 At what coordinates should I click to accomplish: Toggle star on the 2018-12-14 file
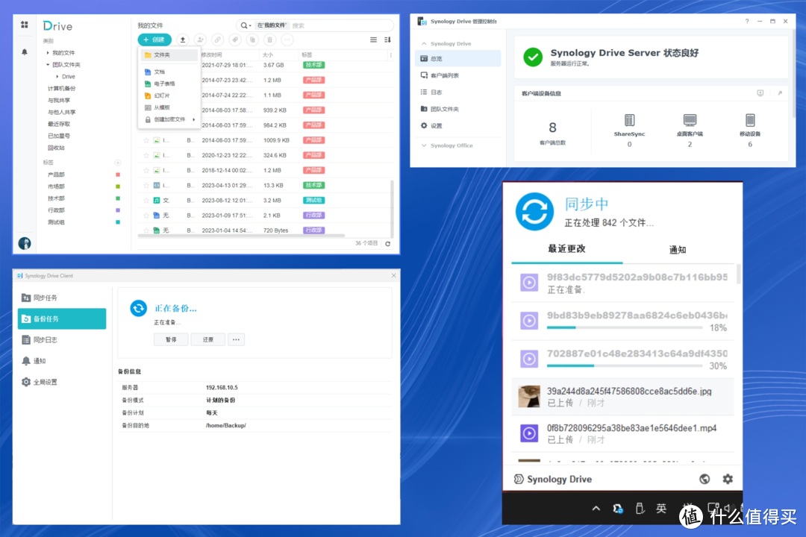tap(146, 170)
